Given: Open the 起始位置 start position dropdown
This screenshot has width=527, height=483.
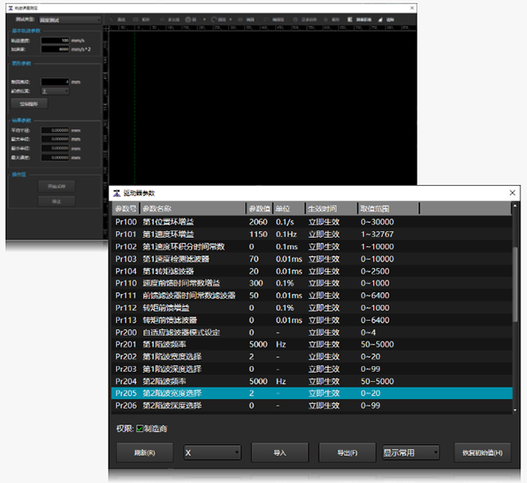Looking at the screenshot, I should [x=54, y=91].
